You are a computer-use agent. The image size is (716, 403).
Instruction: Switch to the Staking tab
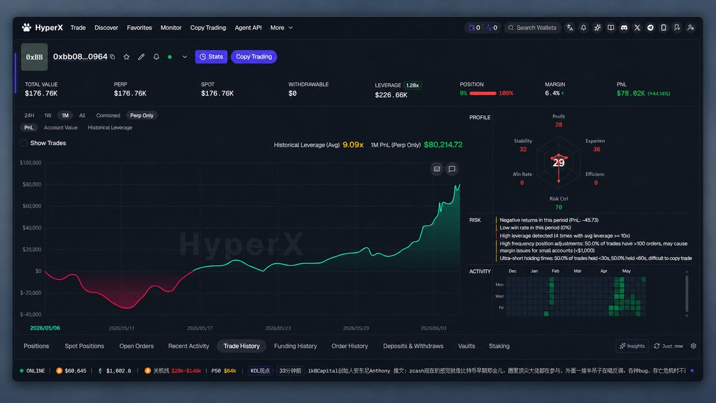coord(499,346)
